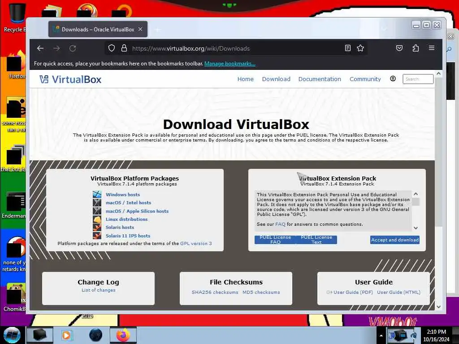Click the Linux distributions icon
The height and width of the screenshot is (344, 459).
[97, 219]
